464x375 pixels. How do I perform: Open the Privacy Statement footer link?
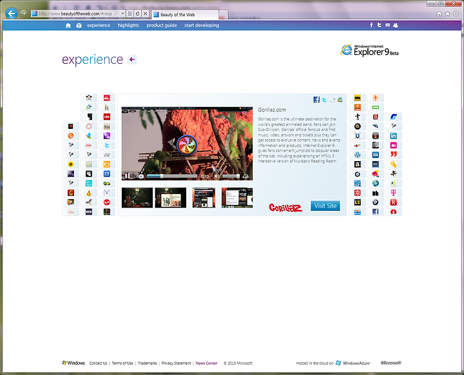click(176, 363)
